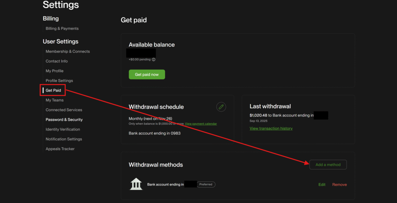Select Contact Info in sidebar

[x=57, y=61]
